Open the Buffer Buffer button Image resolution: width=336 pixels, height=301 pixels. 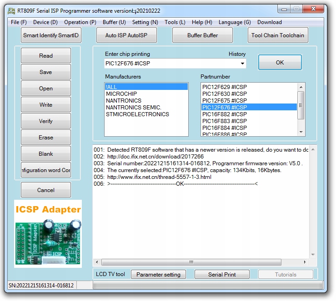[x=202, y=35]
